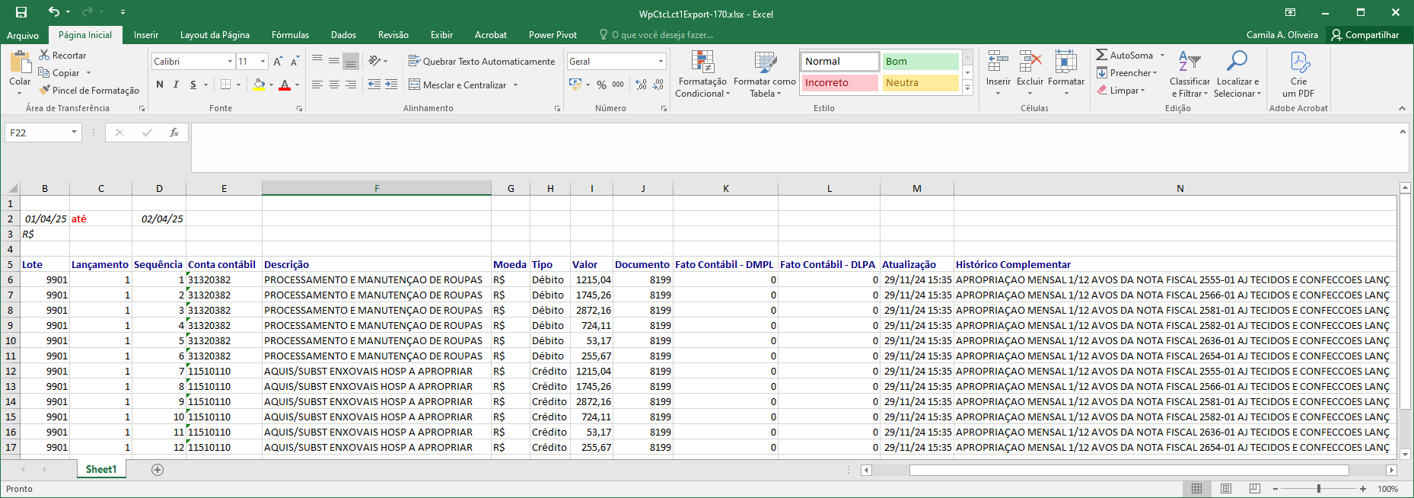This screenshot has width=1414, height=498.
Task: Apply the Bom cell style
Action: click(x=920, y=61)
